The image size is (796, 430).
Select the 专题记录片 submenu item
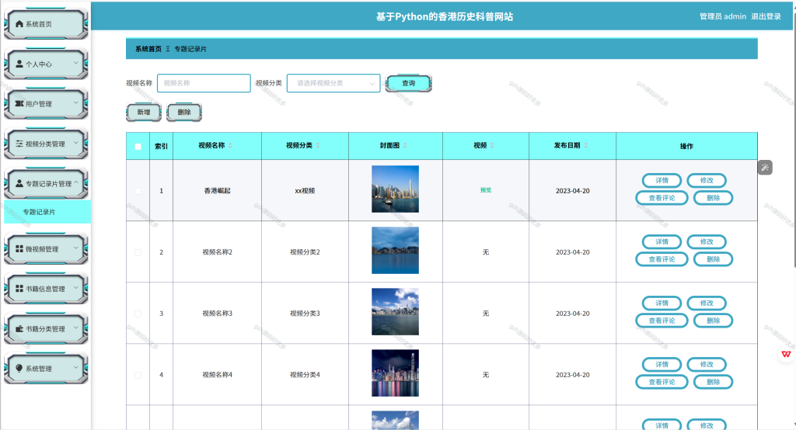[47, 212]
